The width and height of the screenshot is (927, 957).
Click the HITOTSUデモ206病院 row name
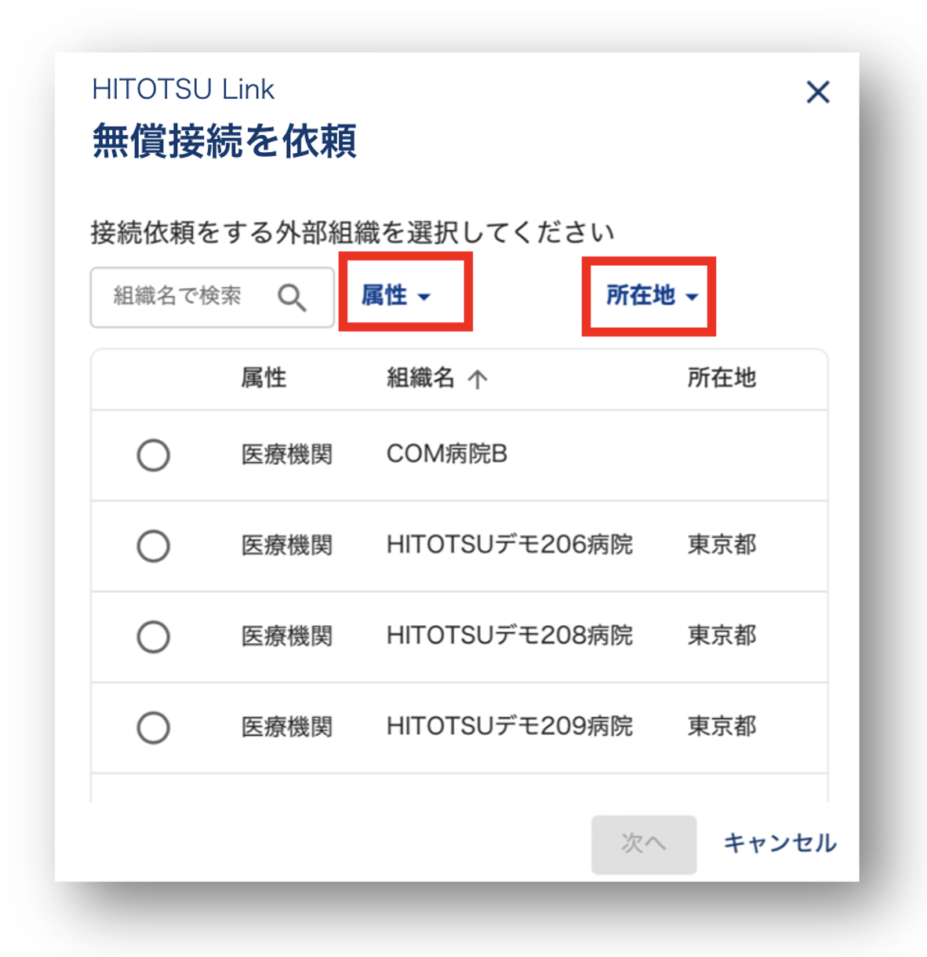(x=509, y=545)
